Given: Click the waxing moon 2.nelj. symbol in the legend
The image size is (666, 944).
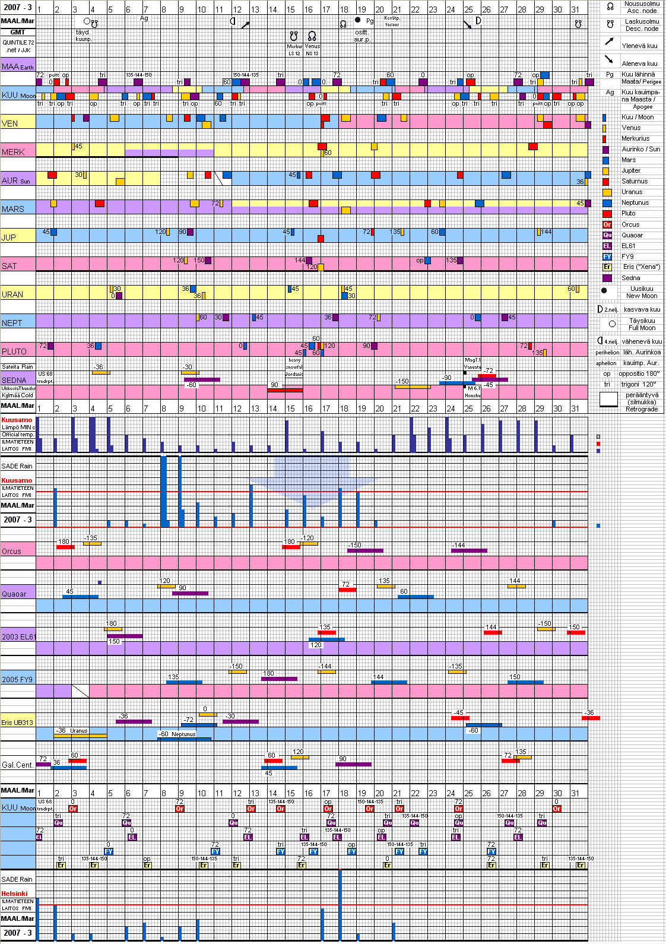Looking at the screenshot, I should click(x=600, y=309).
